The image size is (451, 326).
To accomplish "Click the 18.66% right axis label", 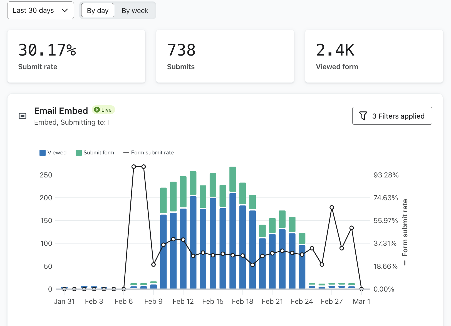I will (385, 266).
